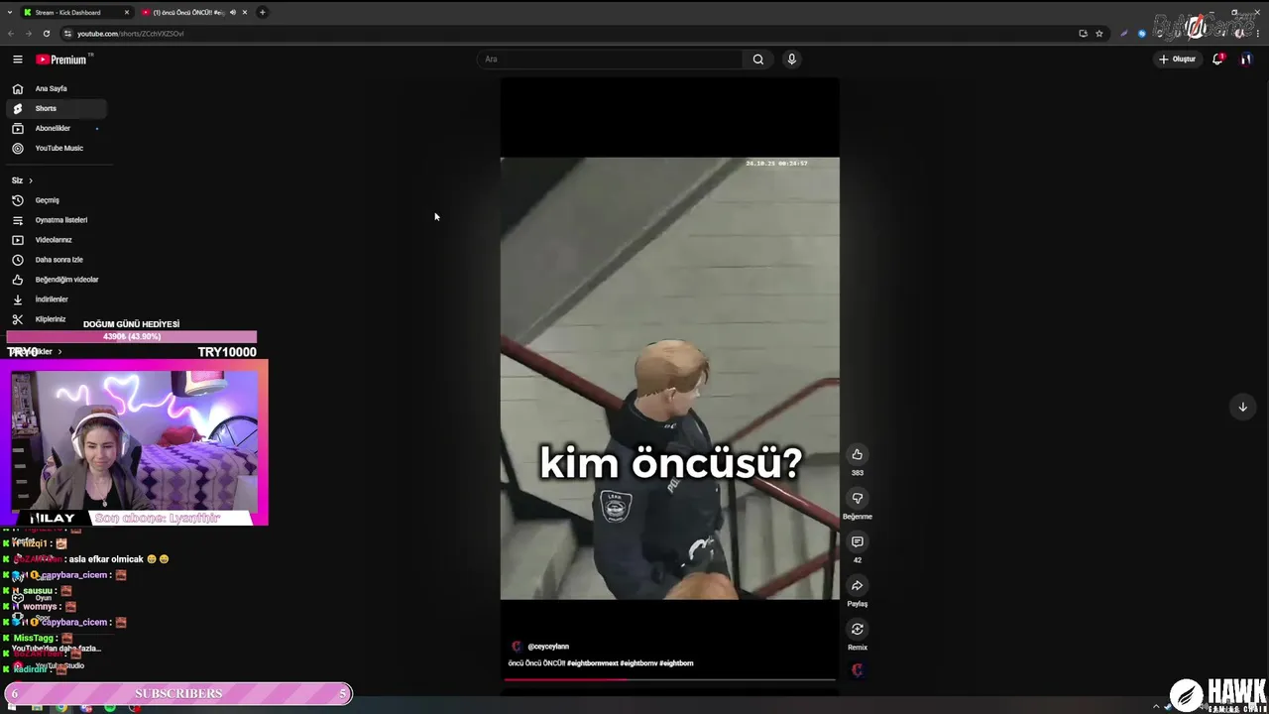Select Shorts in the sidebar
Screen dimensions: 1269x714
tap(56, 108)
